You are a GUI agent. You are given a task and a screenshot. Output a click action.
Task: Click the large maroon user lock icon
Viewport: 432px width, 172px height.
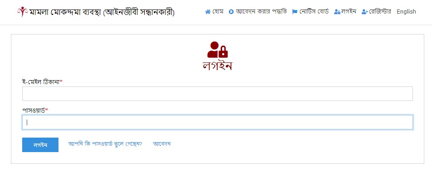(218, 50)
